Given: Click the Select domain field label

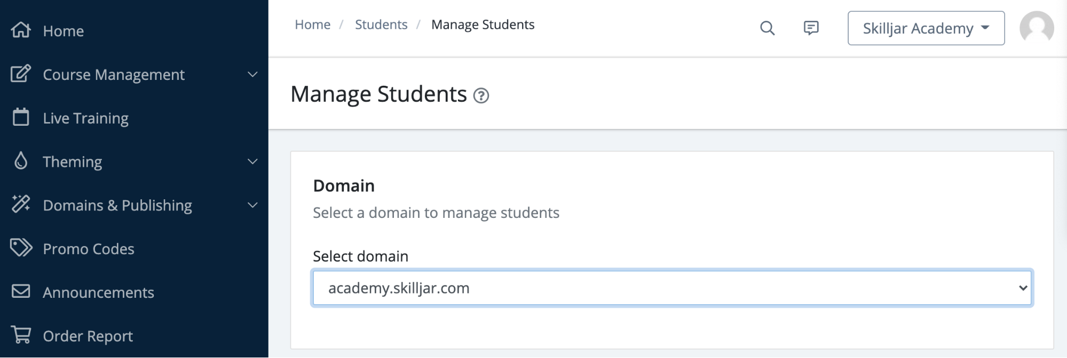Looking at the screenshot, I should click(360, 256).
